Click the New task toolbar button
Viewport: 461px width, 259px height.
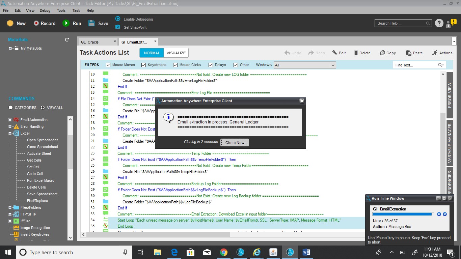point(16,23)
